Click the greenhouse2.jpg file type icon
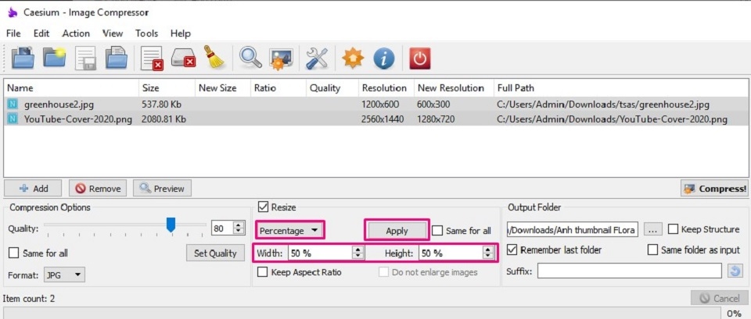 pos(13,104)
